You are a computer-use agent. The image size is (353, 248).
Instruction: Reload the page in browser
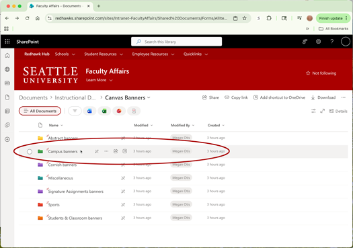28,18
